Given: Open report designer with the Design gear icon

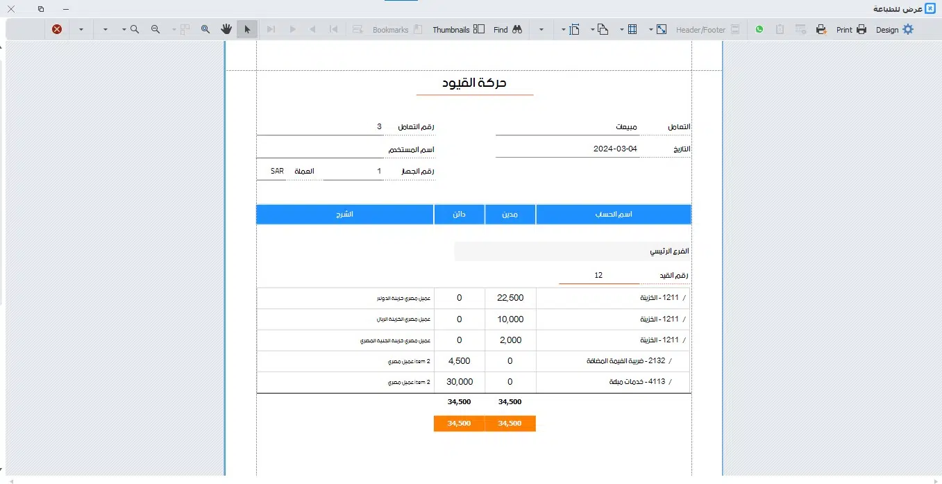Looking at the screenshot, I should [907, 29].
